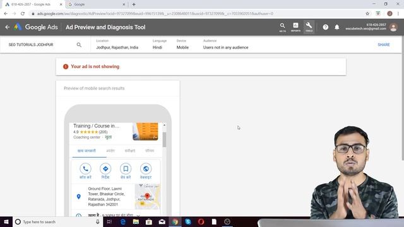Click the business photo thumbnail in preview
Image resolution: width=404 pixels, height=227 pixels.
pos(145,132)
